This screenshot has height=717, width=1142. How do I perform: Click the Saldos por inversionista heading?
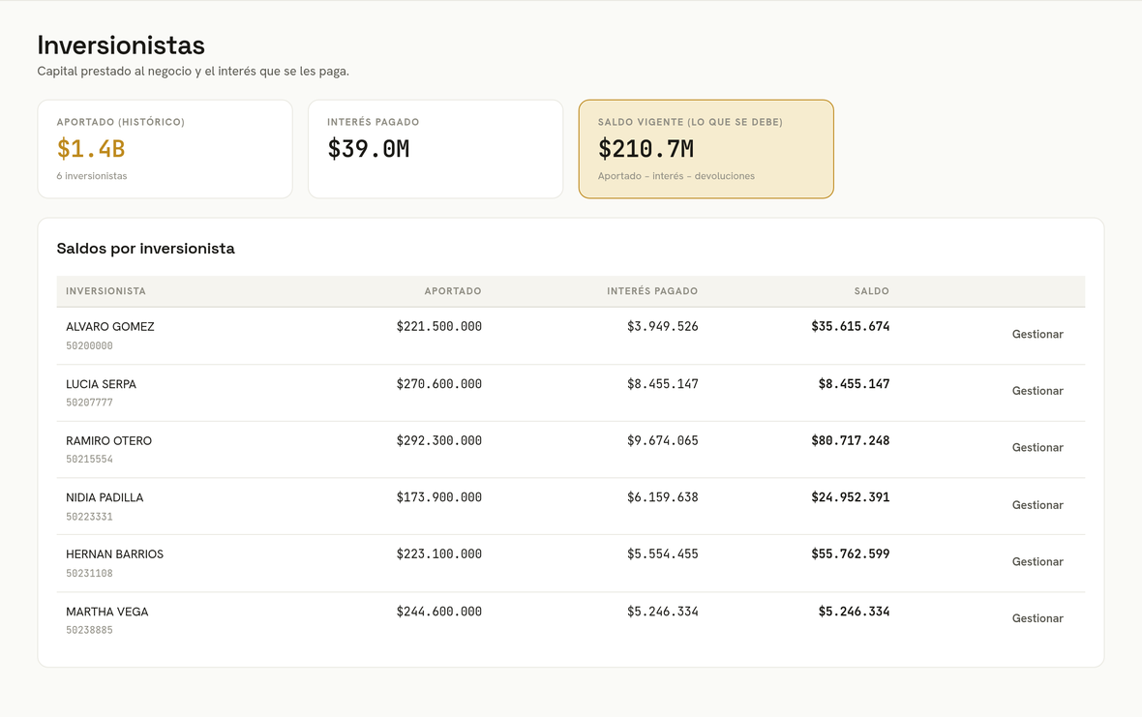(146, 249)
